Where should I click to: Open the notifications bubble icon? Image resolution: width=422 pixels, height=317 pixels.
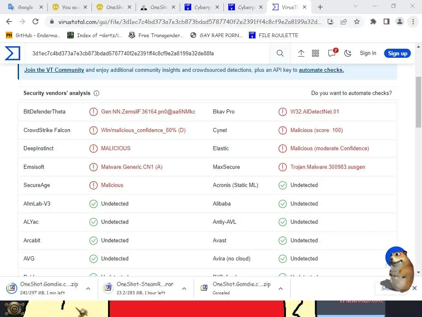(x=333, y=53)
